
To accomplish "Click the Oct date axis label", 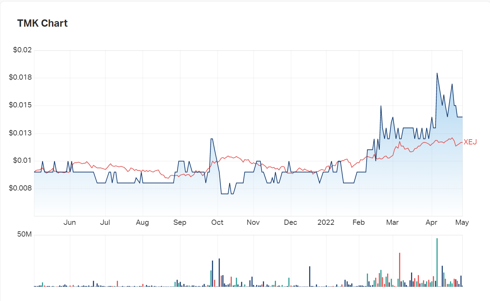I will (217, 222).
